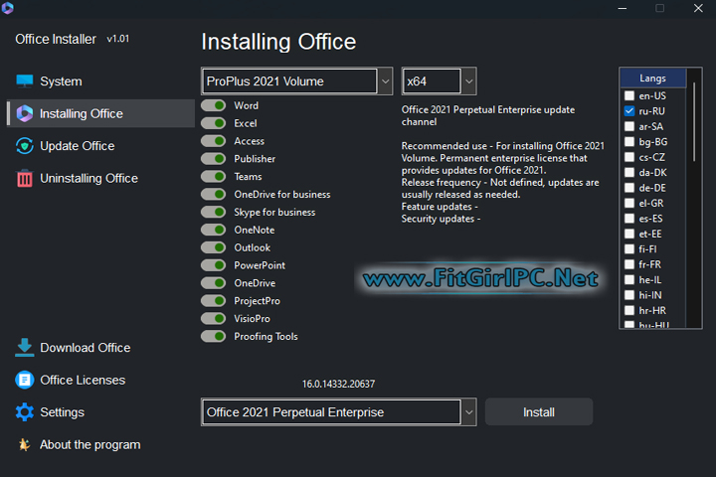The image size is (716, 477).
Task: Open the x64 architecture dropdown
Action: (x=440, y=80)
